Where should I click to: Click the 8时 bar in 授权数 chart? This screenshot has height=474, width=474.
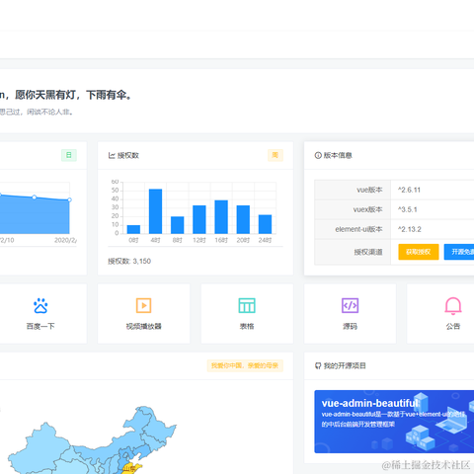pos(177,225)
